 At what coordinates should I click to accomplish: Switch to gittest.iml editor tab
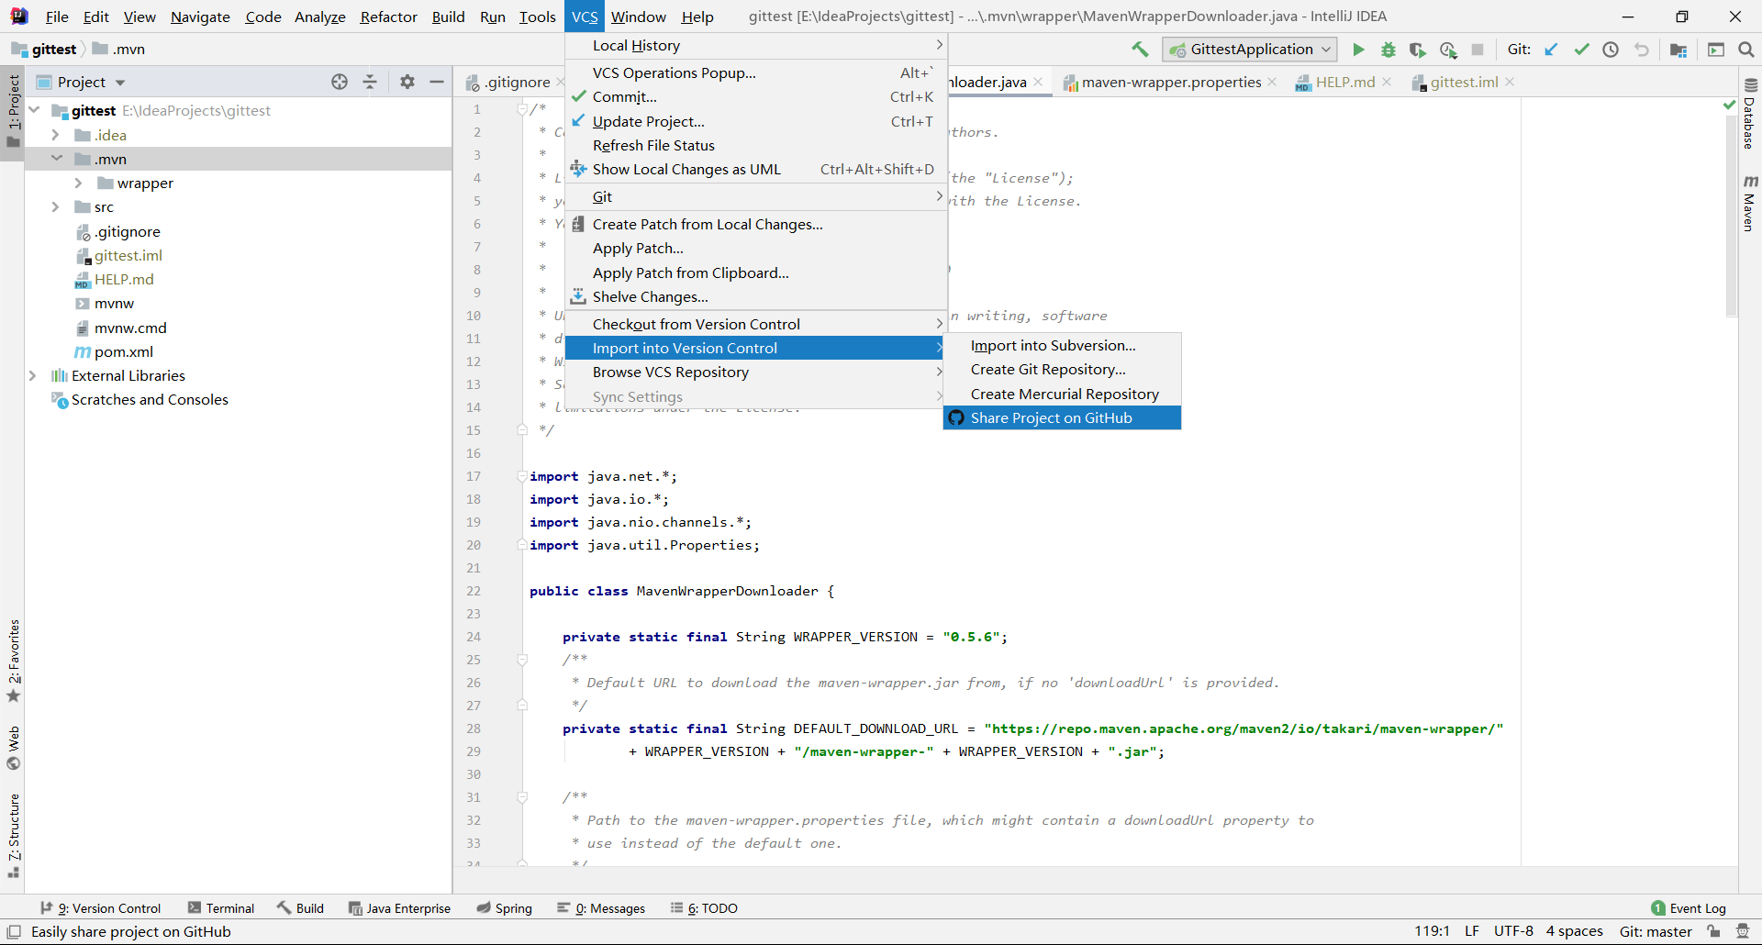tap(1463, 82)
